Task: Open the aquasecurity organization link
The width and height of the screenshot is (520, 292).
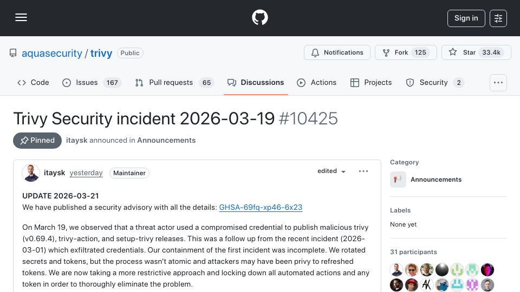Action: pos(52,53)
